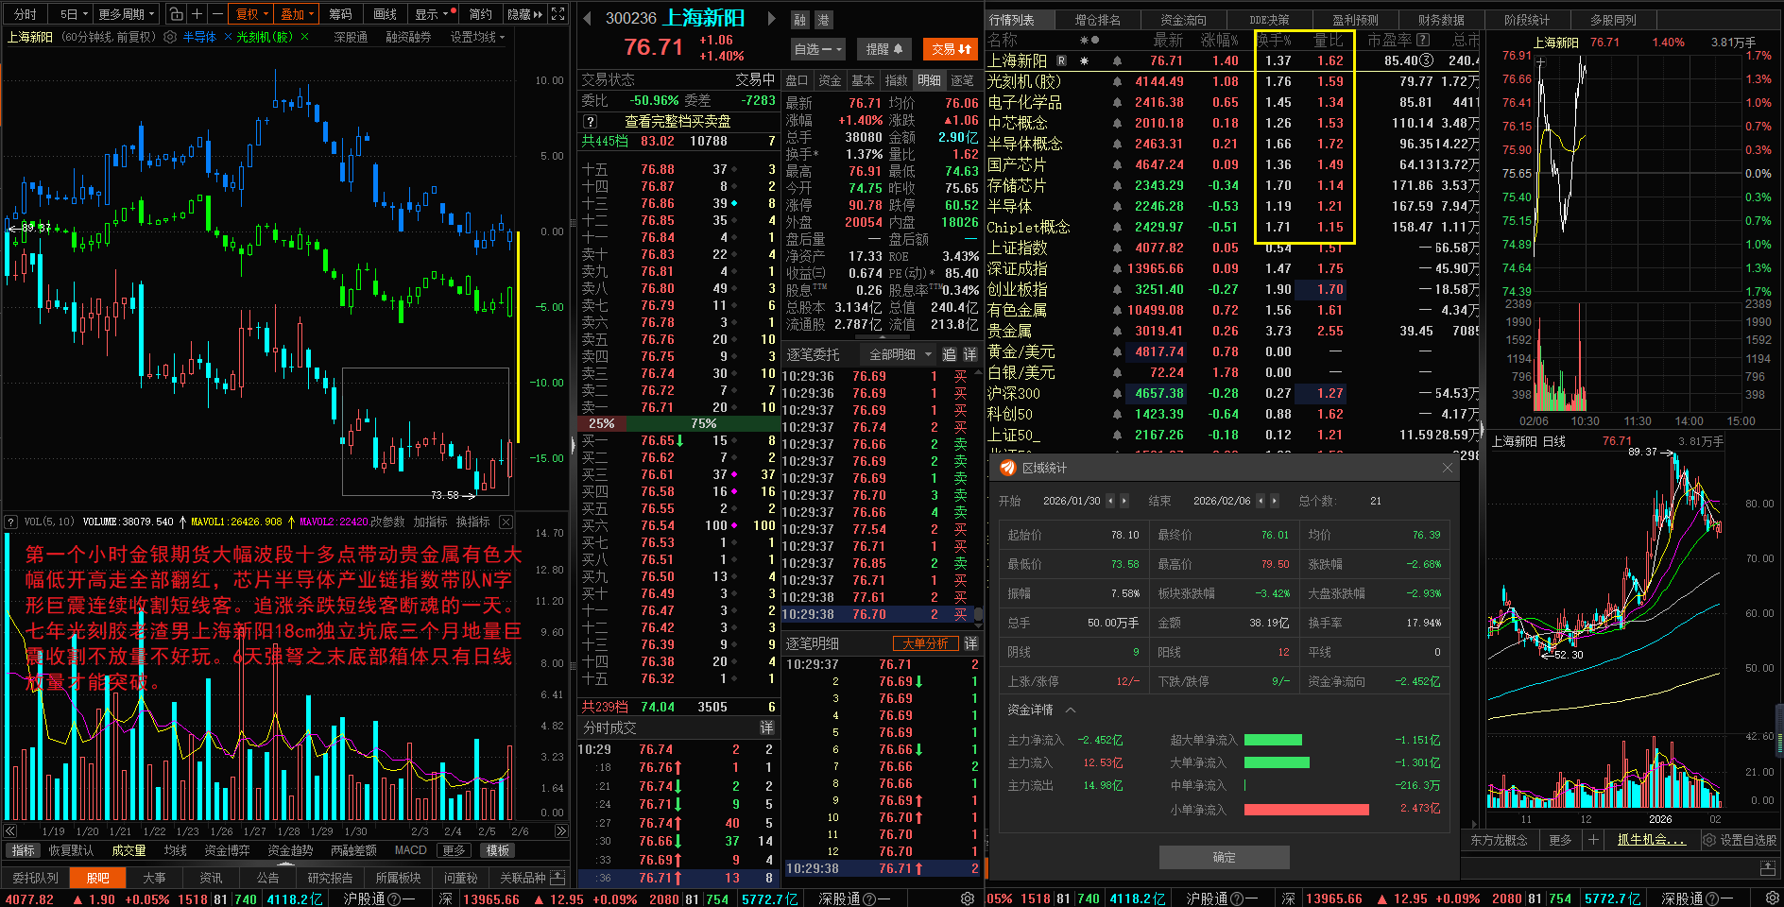Toggle 筹码 chip distribution display

340,14
